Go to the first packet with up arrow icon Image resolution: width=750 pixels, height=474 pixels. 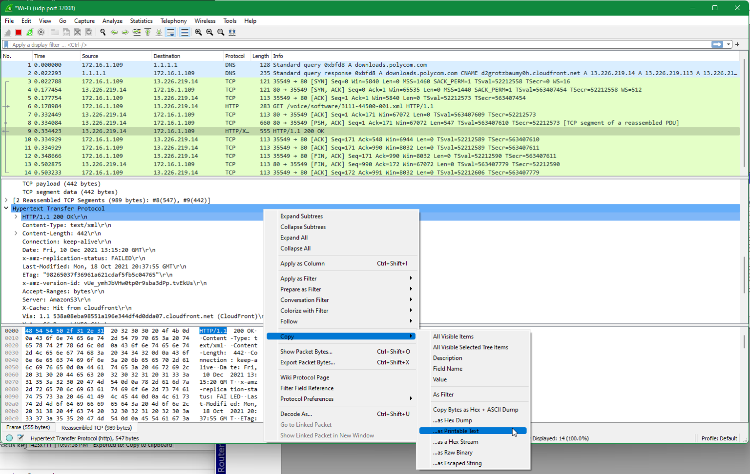click(148, 32)
